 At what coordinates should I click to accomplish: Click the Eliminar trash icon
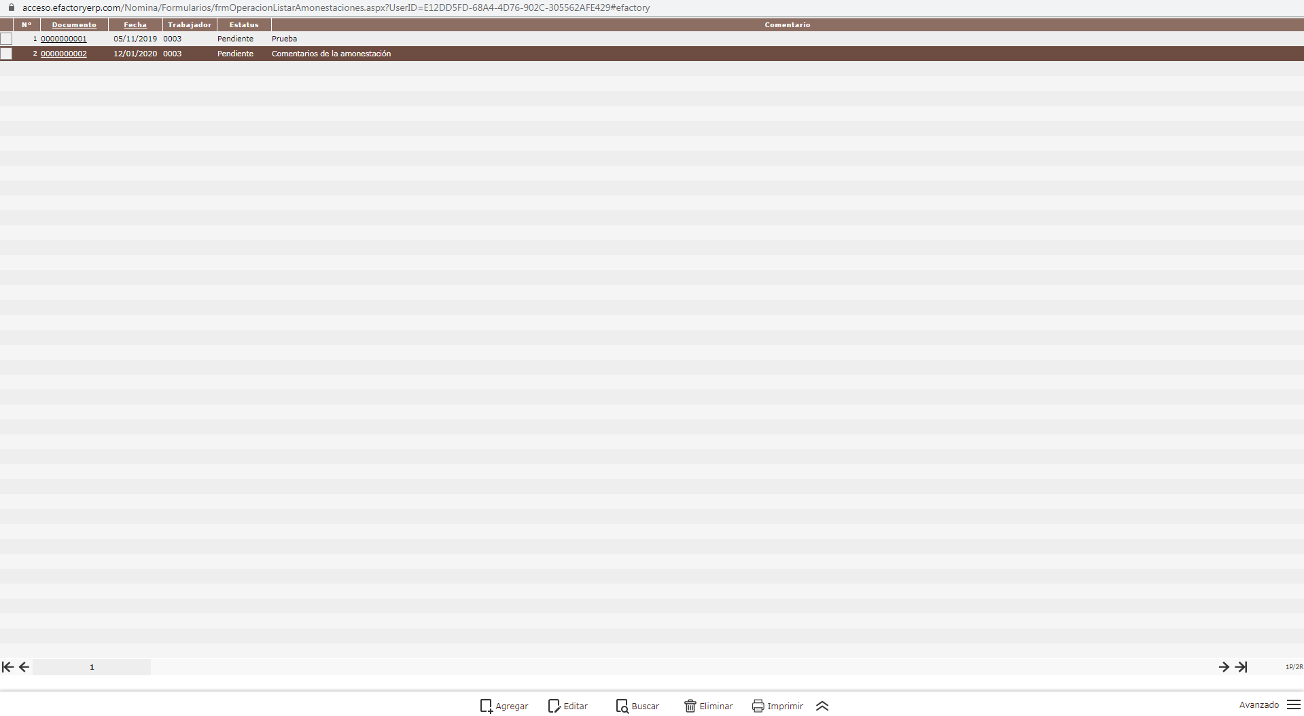point(690,706)
